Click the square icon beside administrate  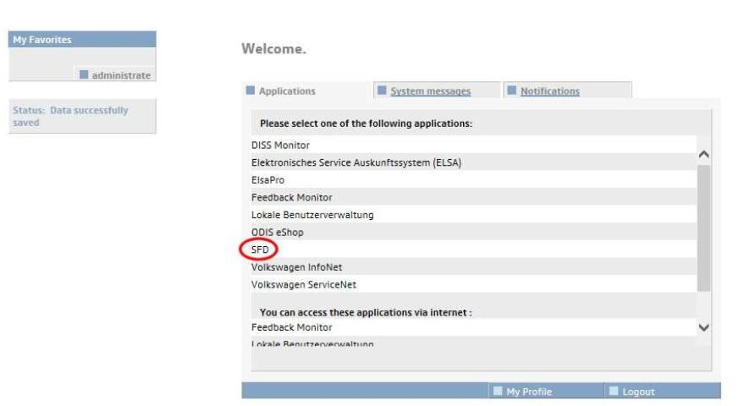pos(84,74)
